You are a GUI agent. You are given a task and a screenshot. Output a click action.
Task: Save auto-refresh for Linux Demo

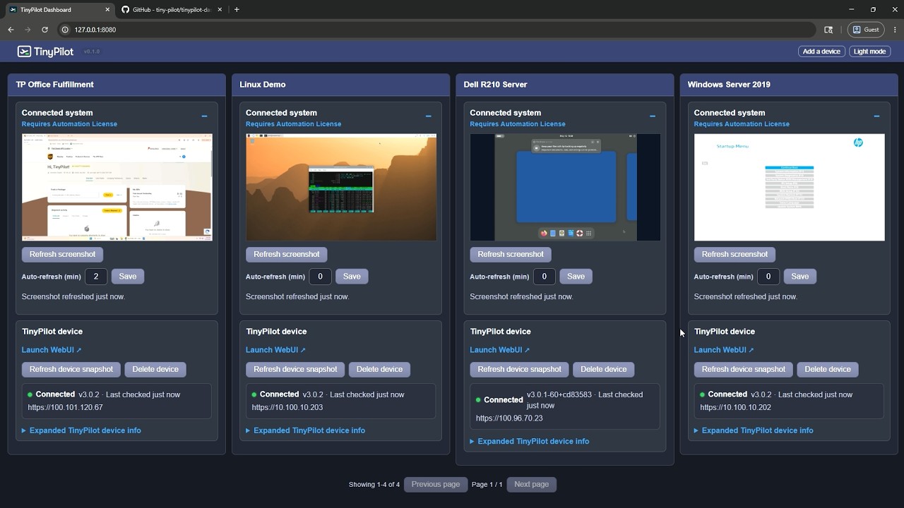352,277
